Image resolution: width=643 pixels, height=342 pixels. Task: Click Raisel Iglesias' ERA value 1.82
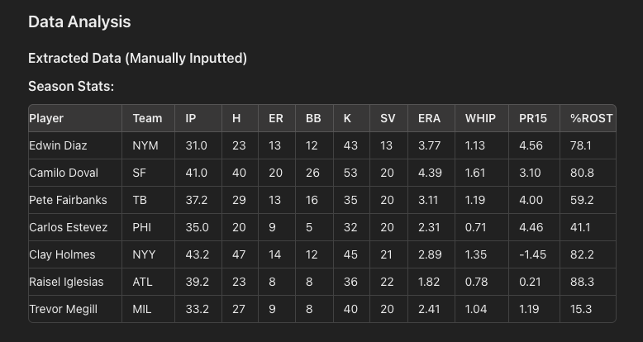tap(430, 282)
